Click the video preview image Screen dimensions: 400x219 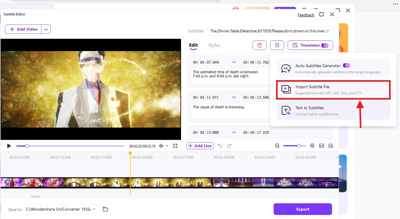[x=91, y=89]
